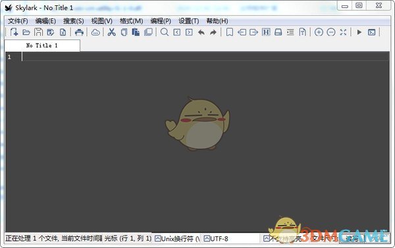Click the cloud icon in the toolbar

coord(95,32)
